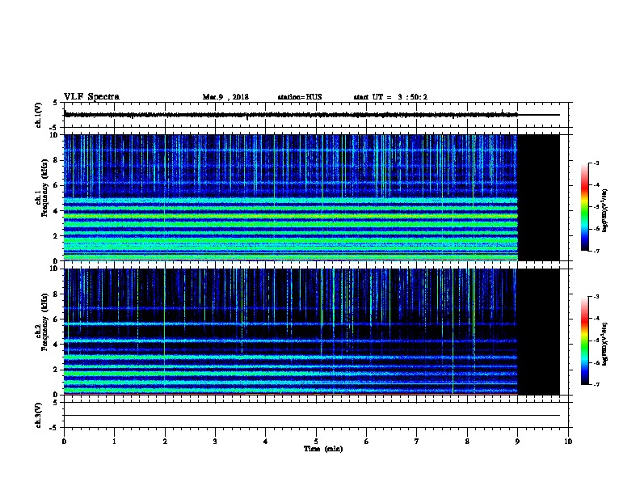The image size is (640, 495).
Task: Click the black no-data region in ch.1 spectrogram
Action: click(539, 197)
